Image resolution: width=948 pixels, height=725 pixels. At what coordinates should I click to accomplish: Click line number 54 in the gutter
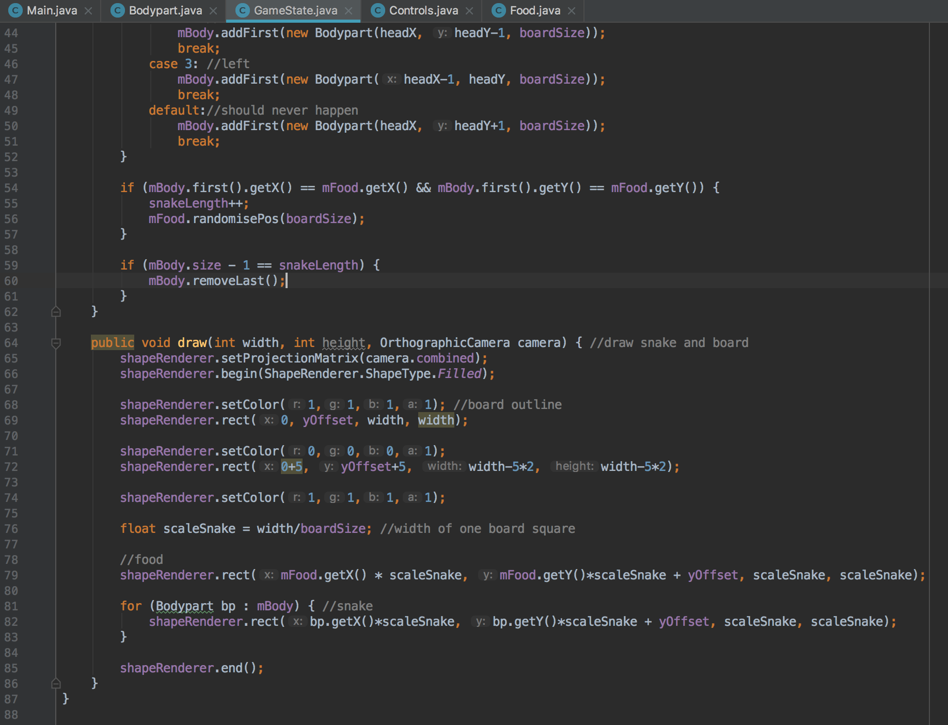point(11,188)
